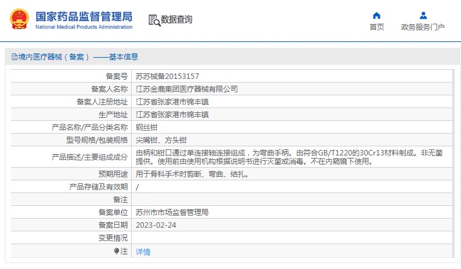Click the 备案号 label
Viewport: 461px width, 269px height.
[117, 77]
